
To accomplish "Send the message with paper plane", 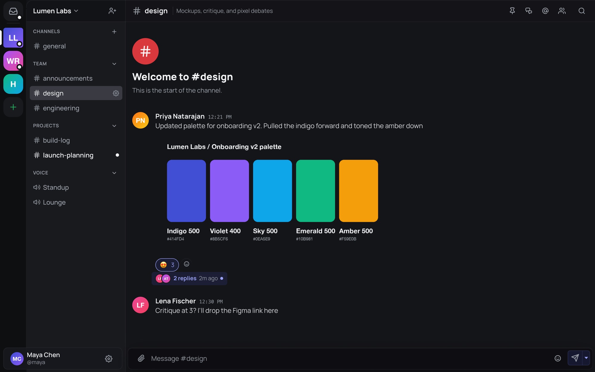I will tap(575, 358).
